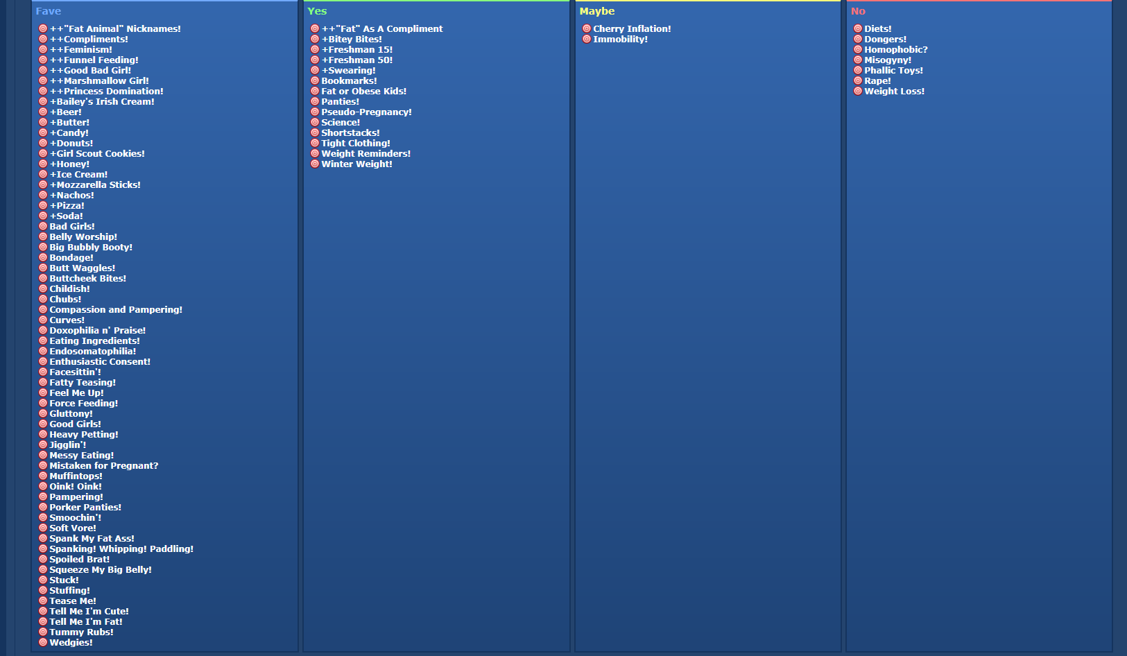
Task: Select the icon beside Bookmarks!
Action: (315, 80)
